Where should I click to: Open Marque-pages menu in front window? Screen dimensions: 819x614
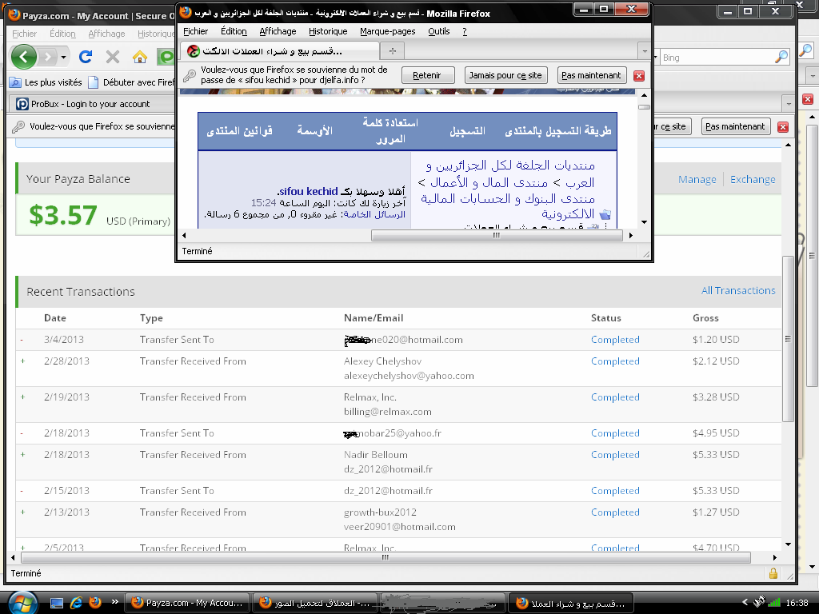[x=388, y=31]
